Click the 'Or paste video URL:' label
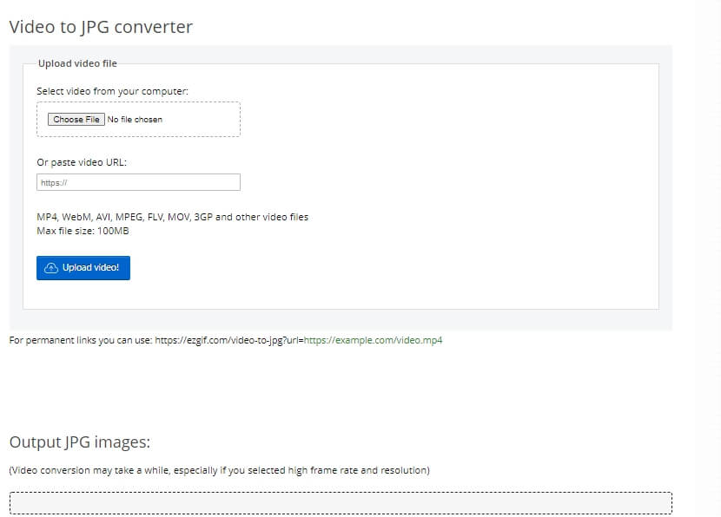 click(82, 162)
